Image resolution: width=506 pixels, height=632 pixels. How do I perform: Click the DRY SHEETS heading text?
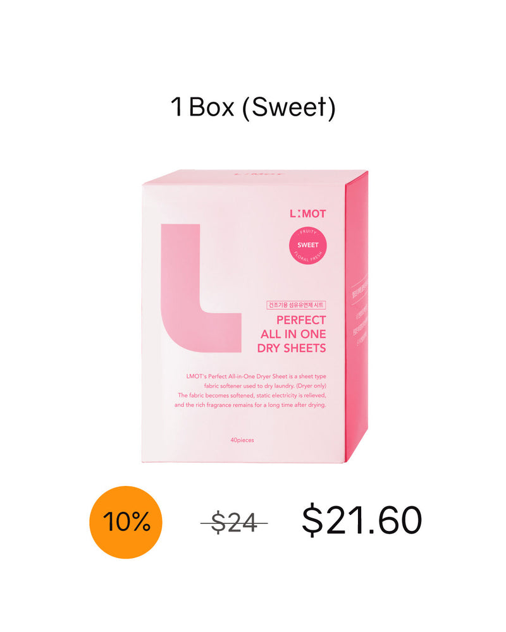click(292, 348)
